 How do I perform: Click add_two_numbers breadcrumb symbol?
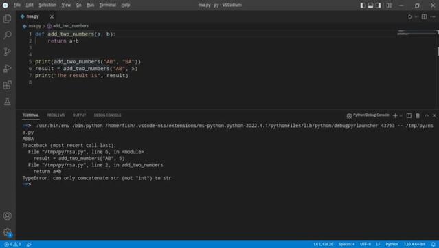(x=70, y=26)
